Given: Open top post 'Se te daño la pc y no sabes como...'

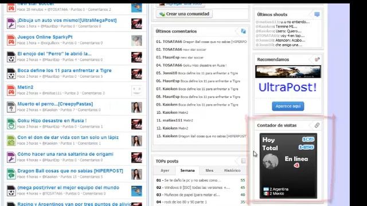Looking at the screenshot, I should pos(193,180).
